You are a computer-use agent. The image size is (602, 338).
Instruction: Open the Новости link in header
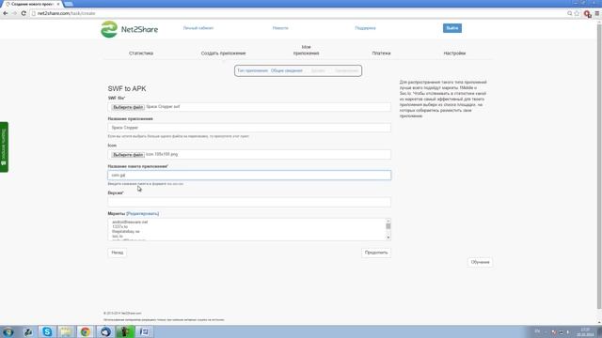click(x=280, y=28)
